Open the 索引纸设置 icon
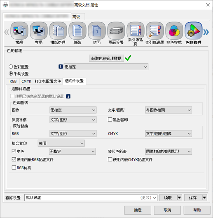 [x=155, y=31]
